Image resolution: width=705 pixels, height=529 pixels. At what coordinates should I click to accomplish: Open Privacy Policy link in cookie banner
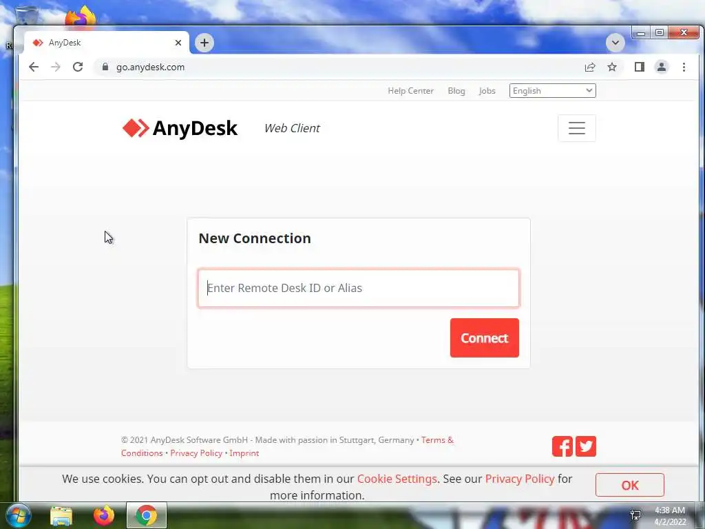tap(520, 479)
